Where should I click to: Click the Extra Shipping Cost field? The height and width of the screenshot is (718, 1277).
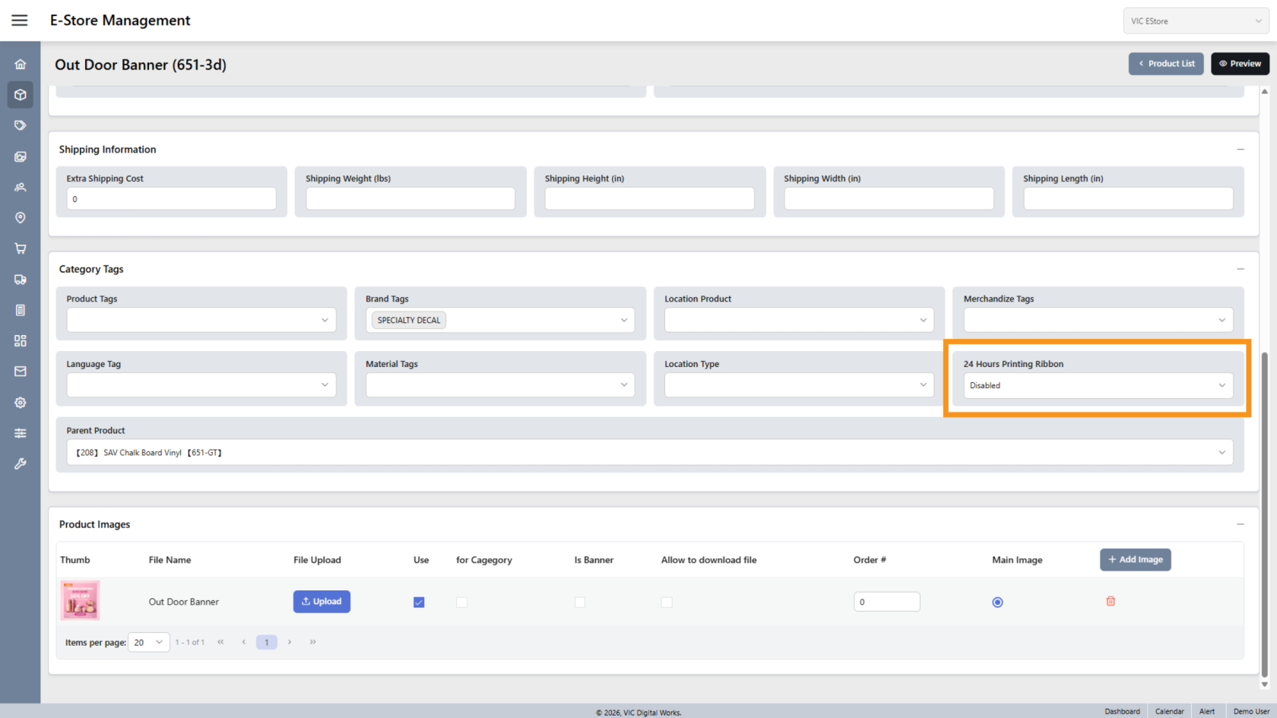(x=172, y=199)
